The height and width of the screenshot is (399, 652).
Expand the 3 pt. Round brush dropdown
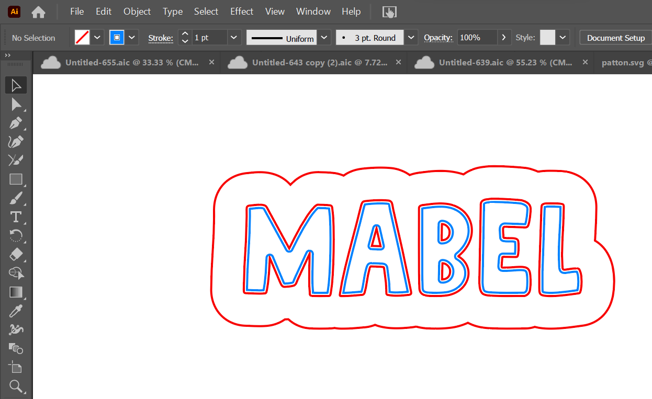411,38
